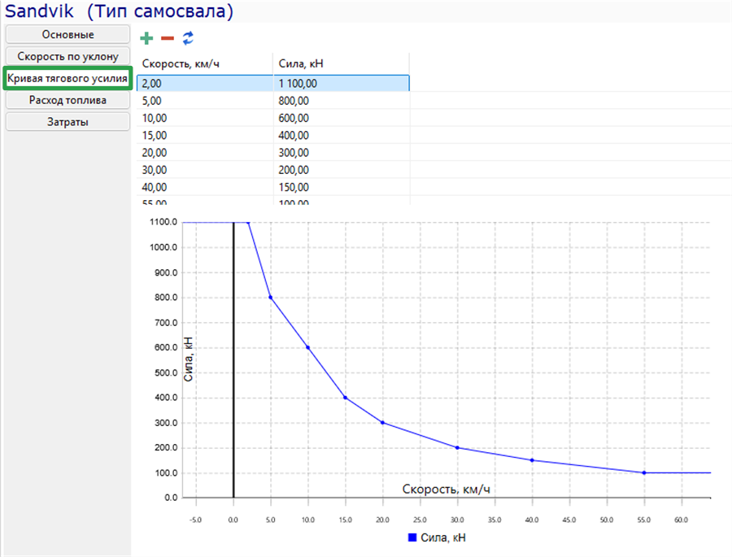Click the green plus add-row icon
Screen dimensions: 732x557
[x=146, y=38]
